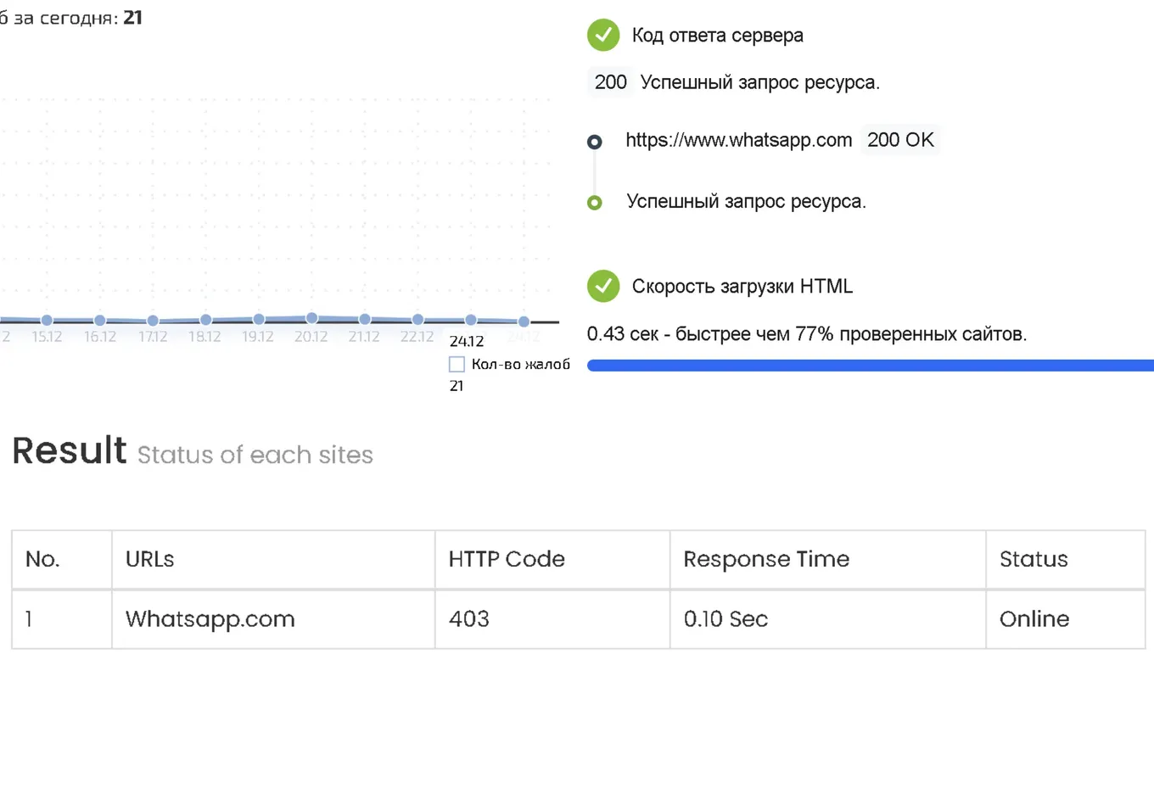This screenshot has width=1154, height=794.
Task: Click the Скорость загрузки HTML heading
Action: click(x=742, y=287)
